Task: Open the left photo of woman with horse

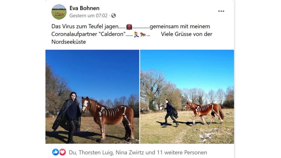Action: 92,97
